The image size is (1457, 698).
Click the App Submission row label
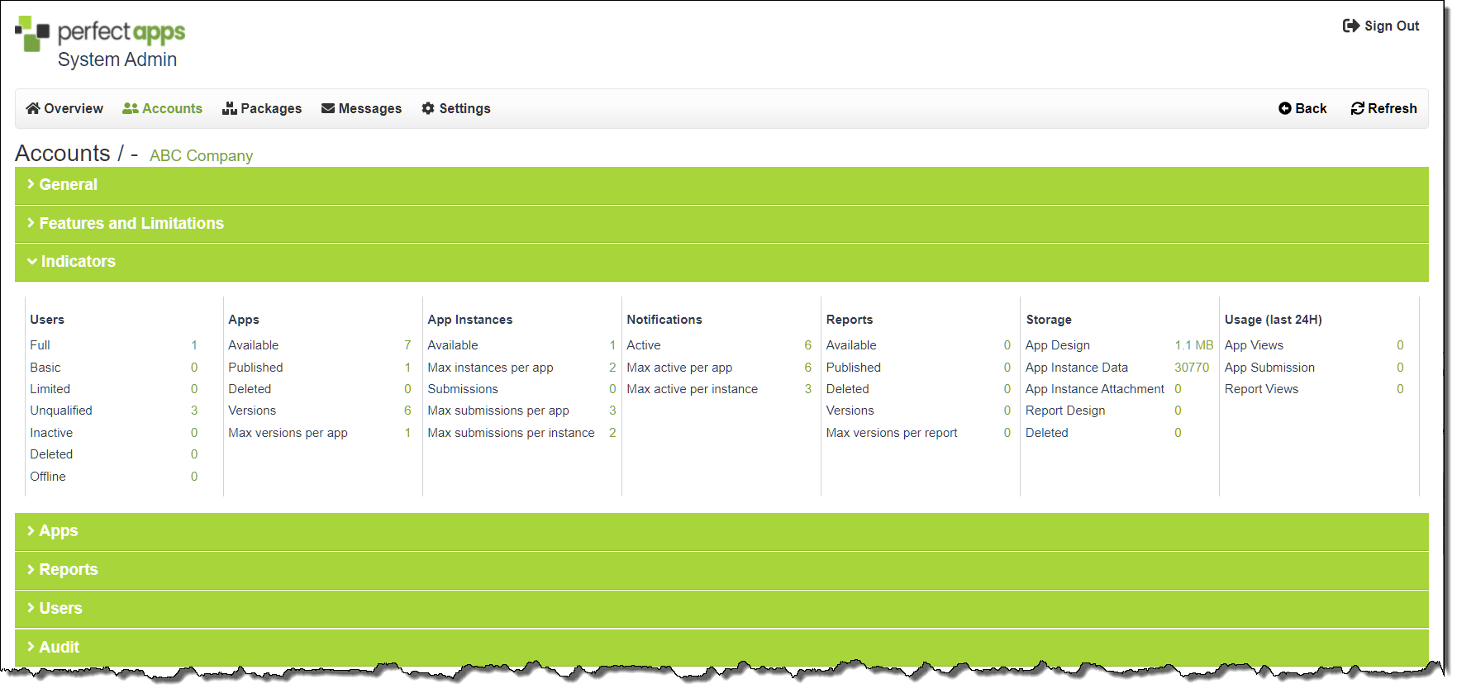click(1269, 368)
